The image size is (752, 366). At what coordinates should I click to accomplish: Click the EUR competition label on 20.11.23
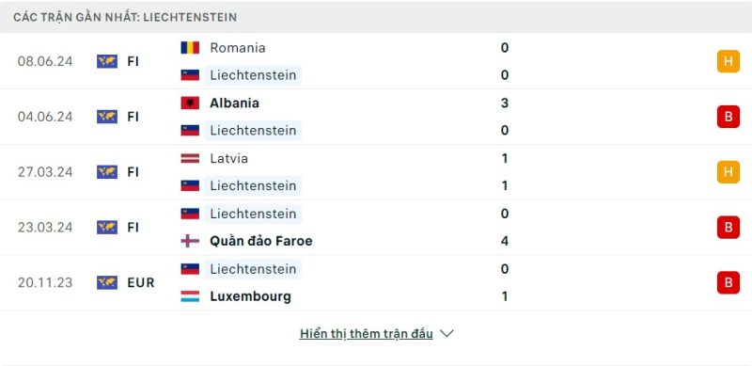141,282
